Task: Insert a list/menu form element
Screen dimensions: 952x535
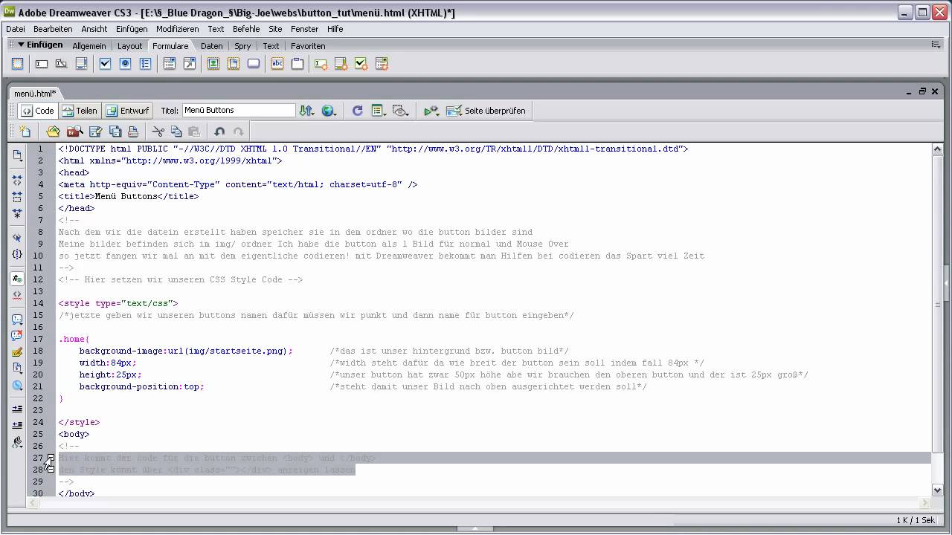Action: (x=170, y=64)
